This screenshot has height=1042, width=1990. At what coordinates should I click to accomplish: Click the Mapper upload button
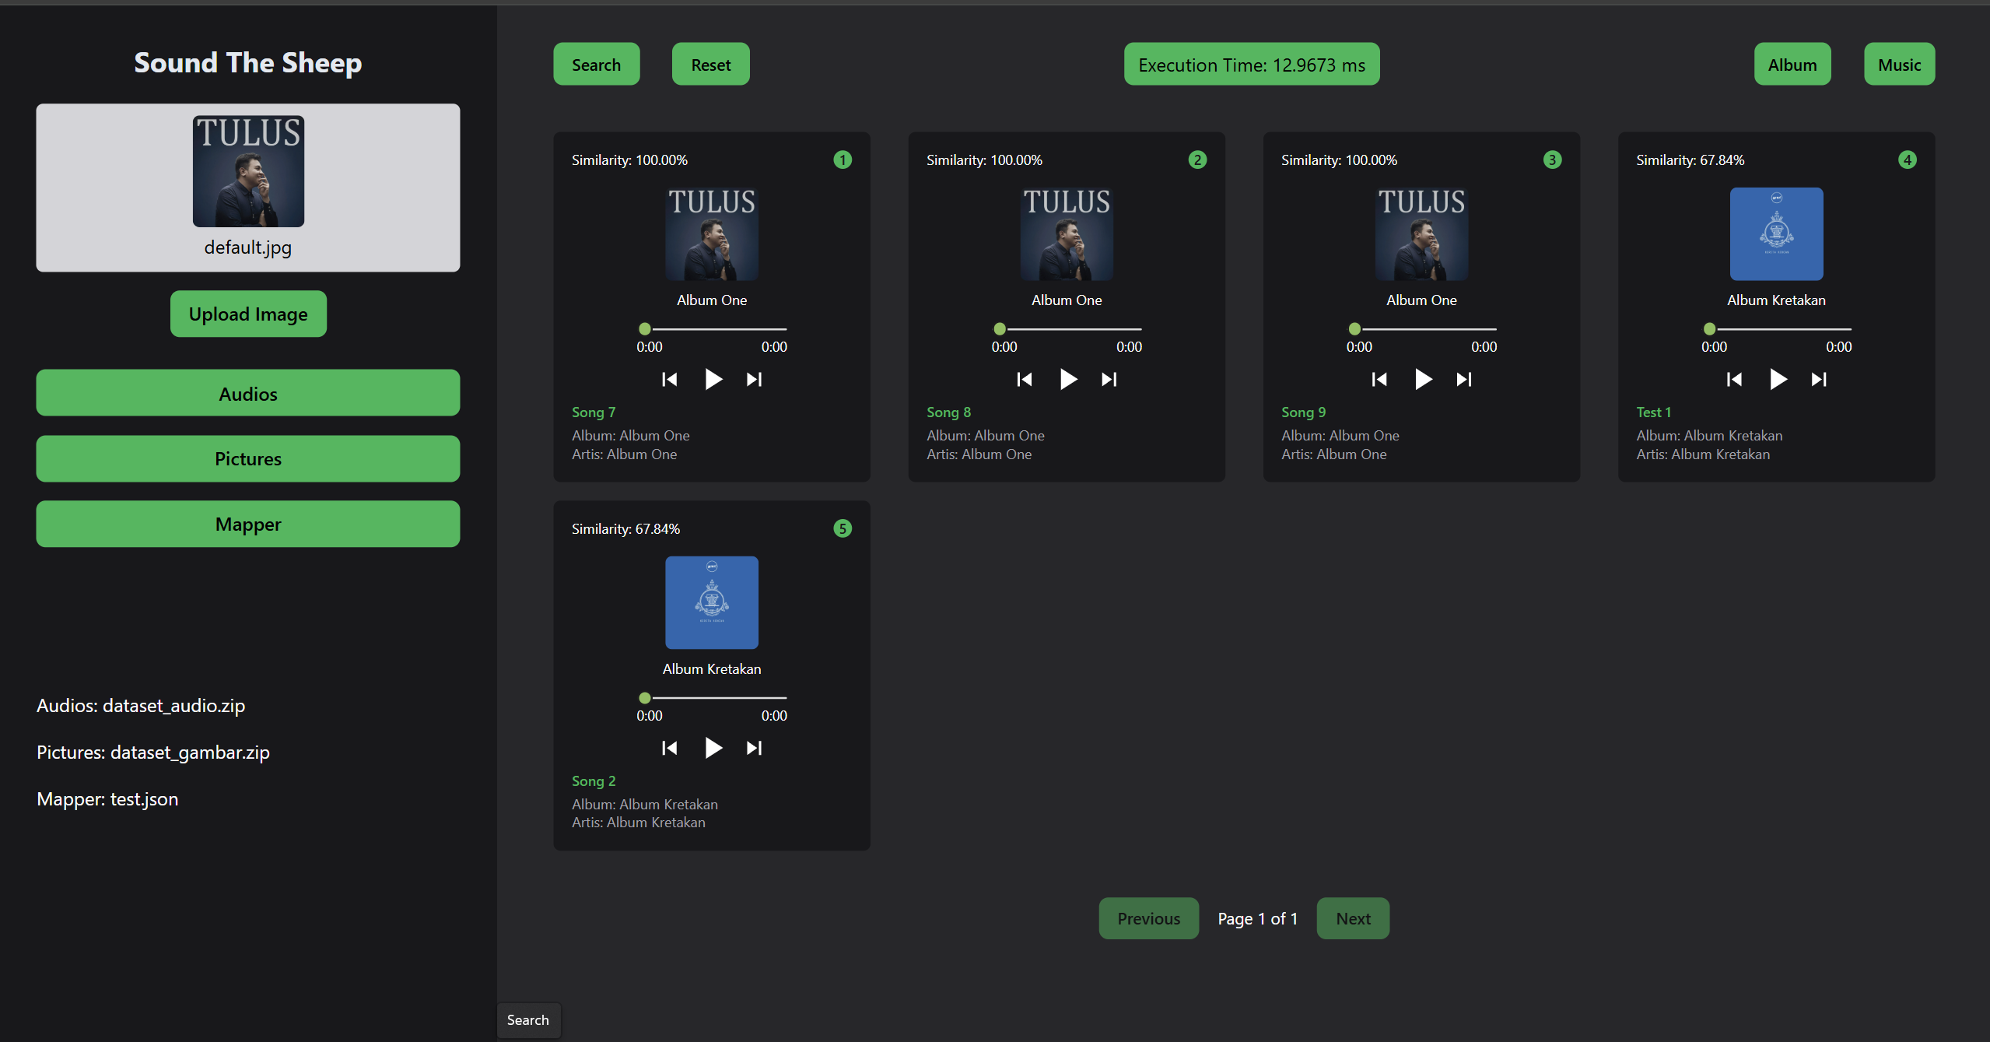[247, 524]
